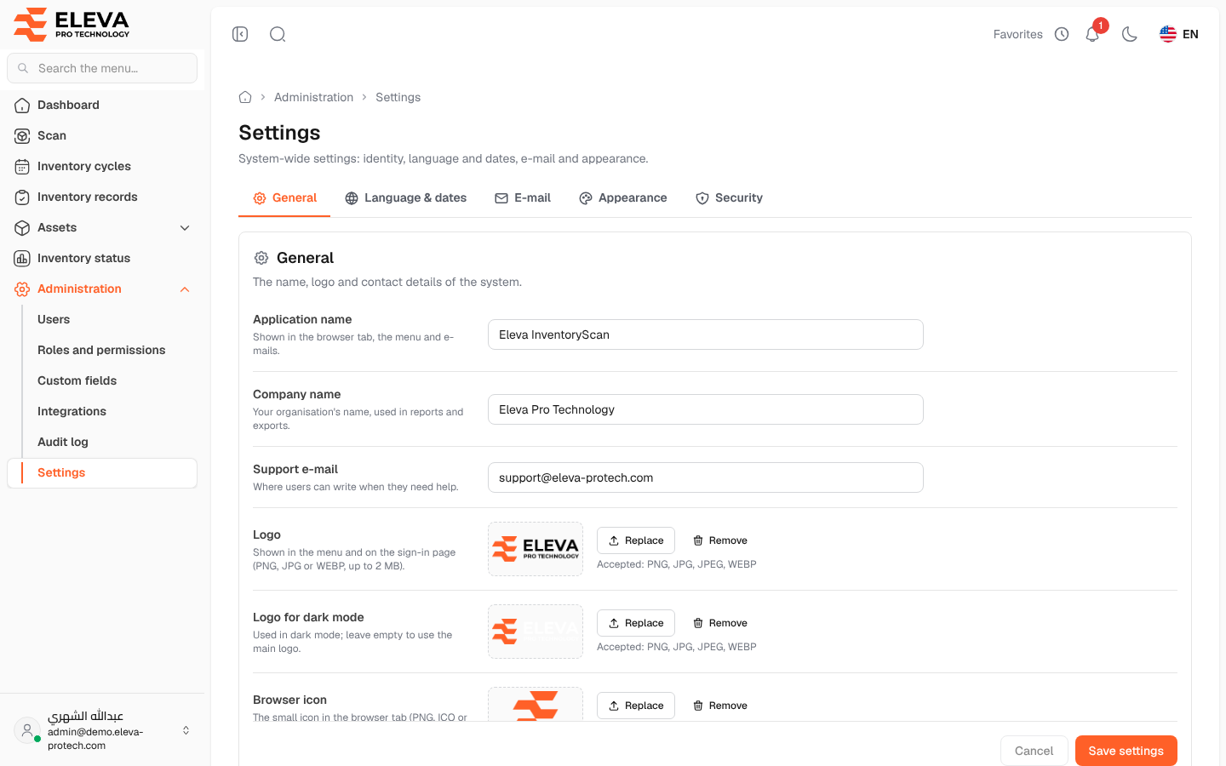
Task: Switch to the Language & dates tab
Action: click(x=405, y=197)
